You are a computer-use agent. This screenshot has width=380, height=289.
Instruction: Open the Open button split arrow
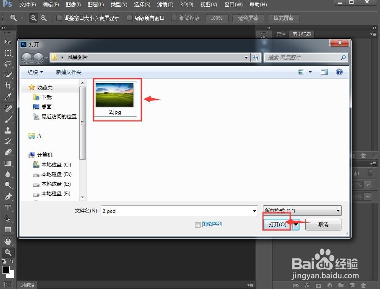296,225
